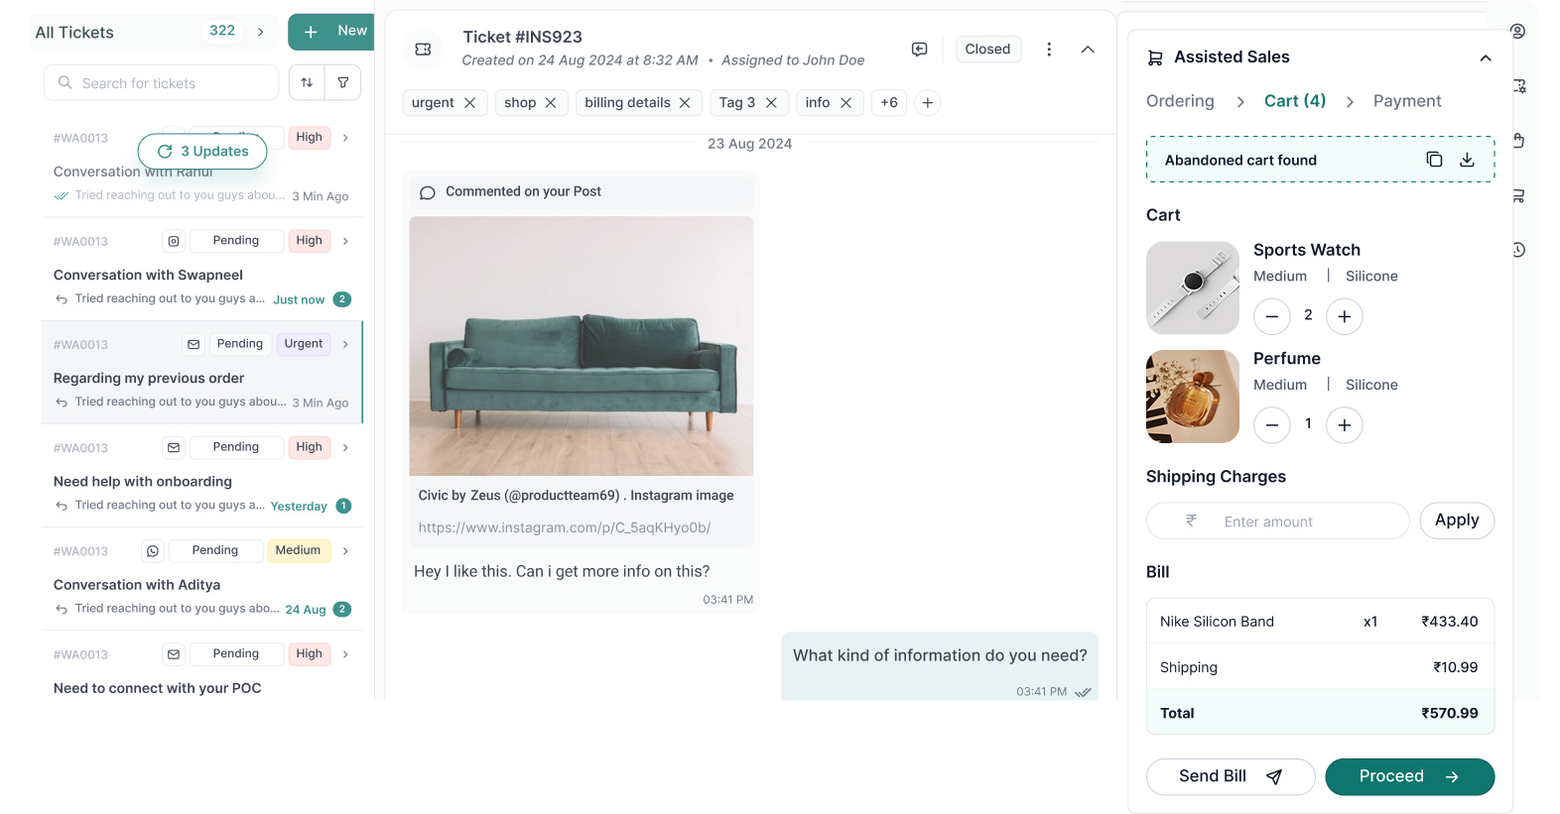
Task: Click the ticket icon beside Ticket #INS923
Action: tap(423, 49)
